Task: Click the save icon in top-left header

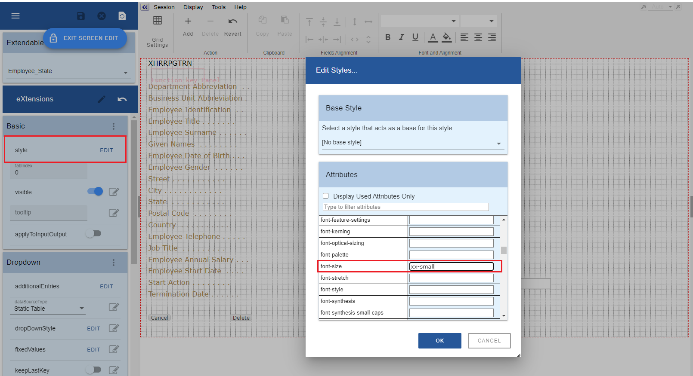Action: (x=80, y=16)
